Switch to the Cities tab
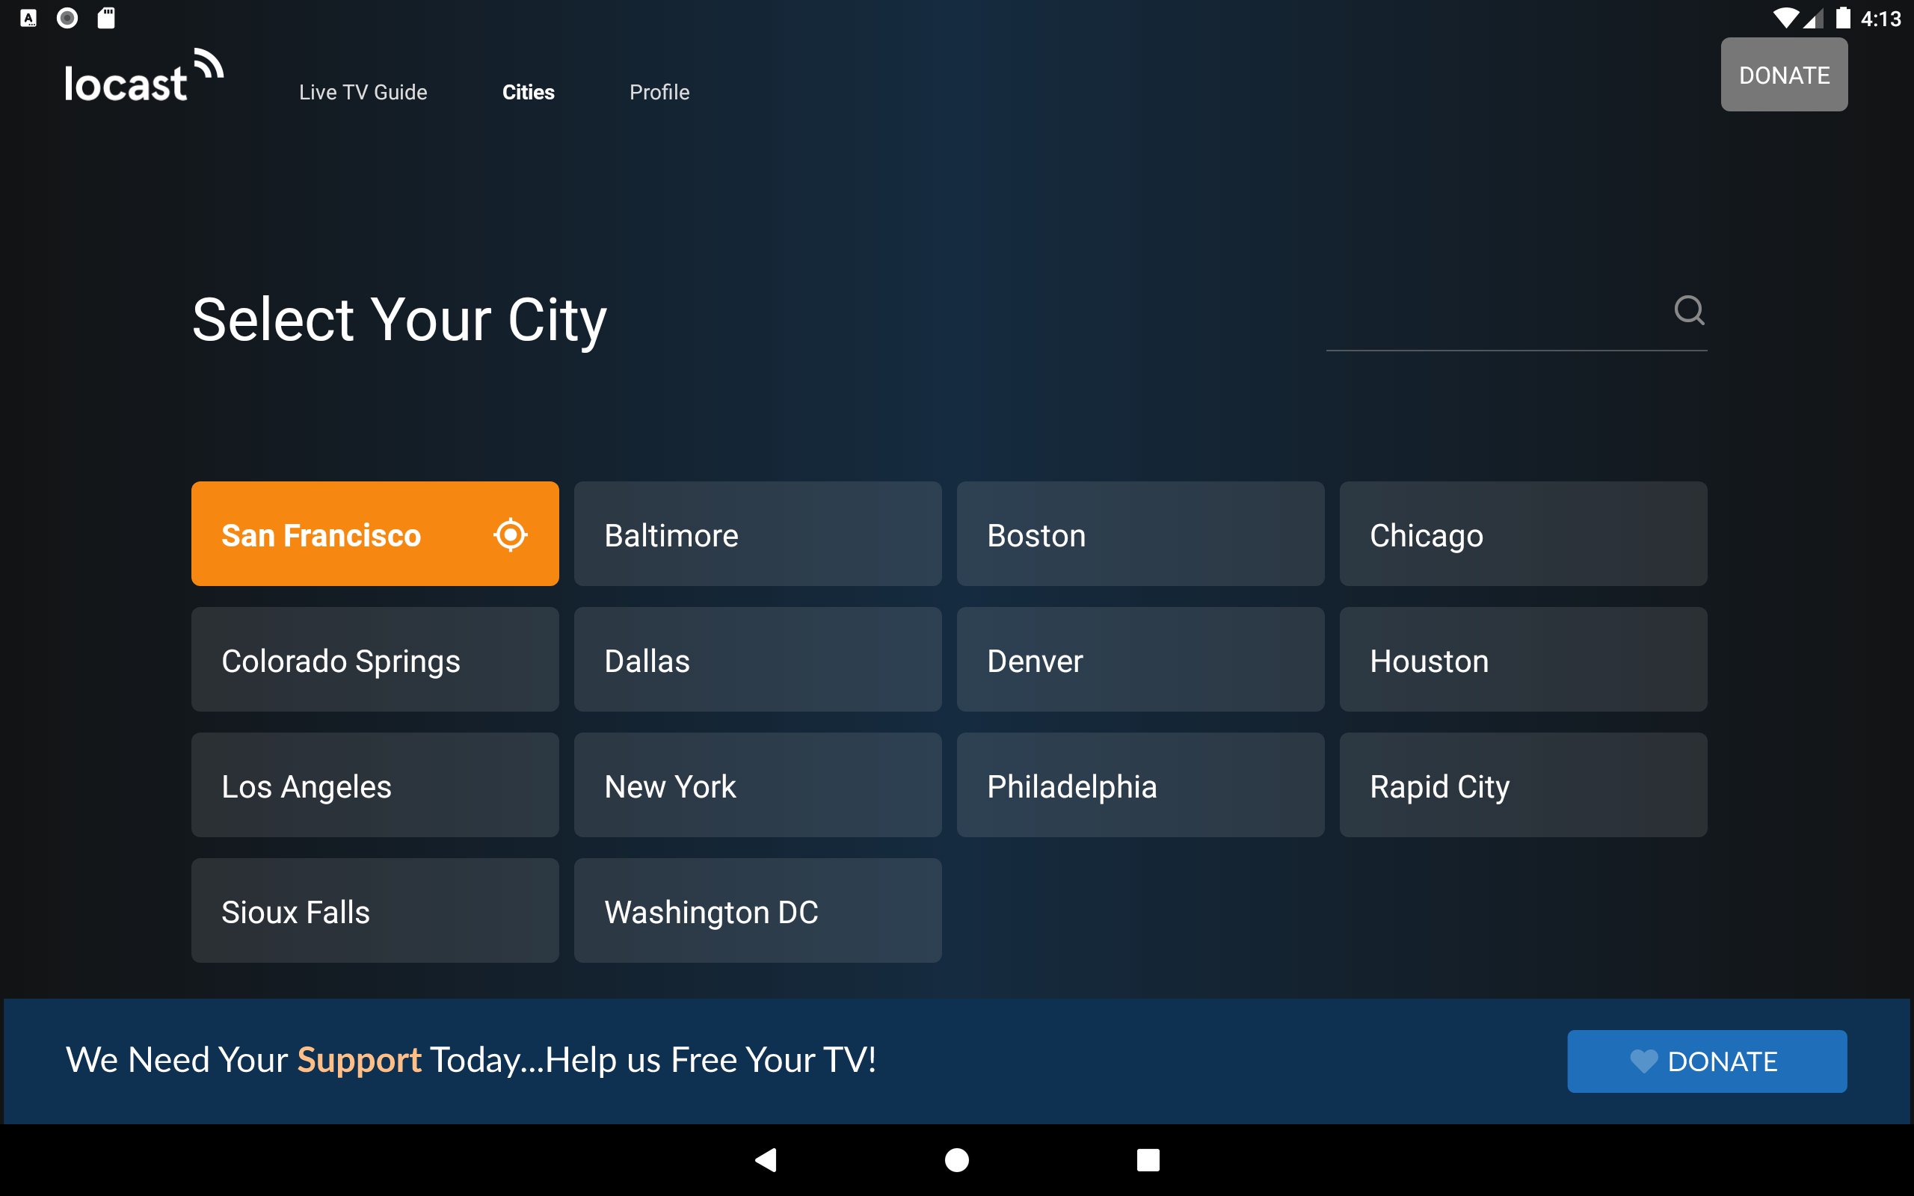This screenshot has height=1196, width=1914. click(x=528, y=92)
